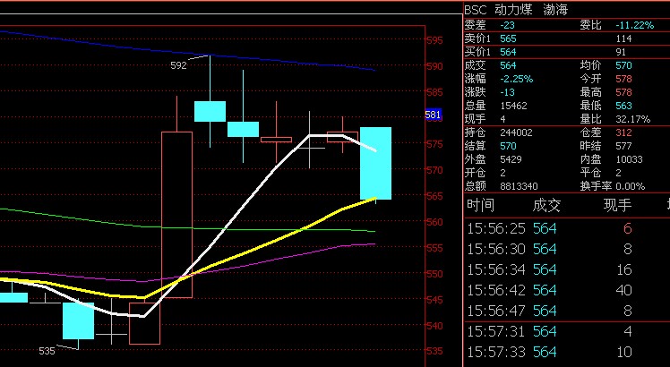Select the 15:56:34 tick row
The height and width of the screenshot is (367, 670).
(567, 269)
